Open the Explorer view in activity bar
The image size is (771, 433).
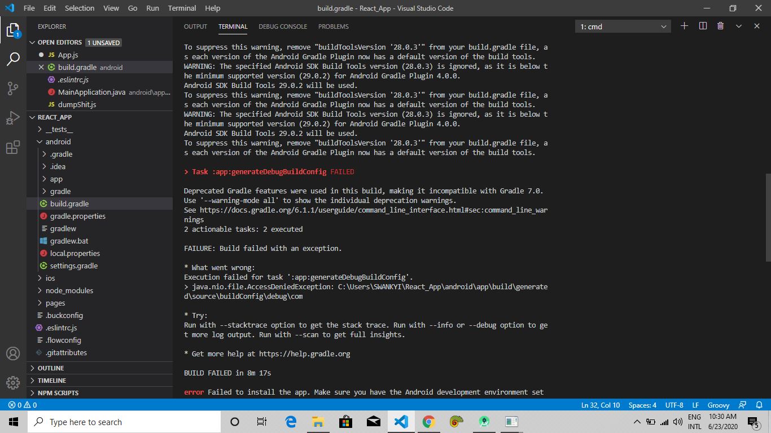pos(13,30)
